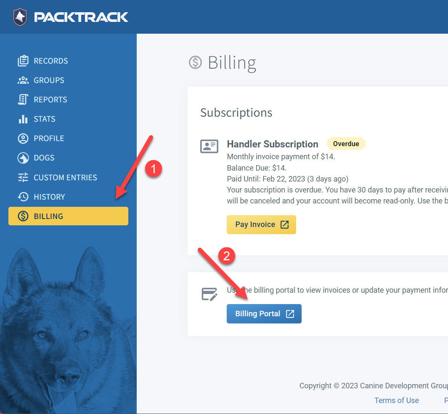Click the History clock icon
Image resolution: width=448 pixels, height=414 pixels.
(23, 197)
